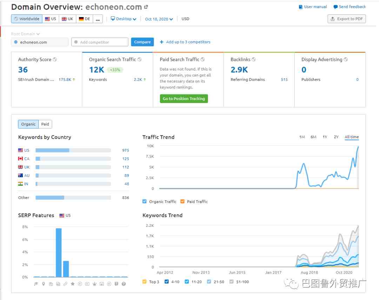Expand the Root Domain dropdown
Viewport: 379px width, 300px height.
[x=25, y=34]
